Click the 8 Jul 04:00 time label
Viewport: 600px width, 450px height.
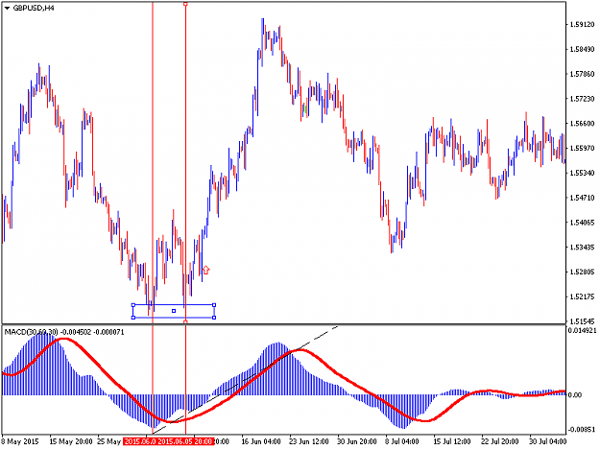tap(402, 441)
